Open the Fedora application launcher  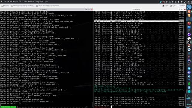click(x=189, y=7)
